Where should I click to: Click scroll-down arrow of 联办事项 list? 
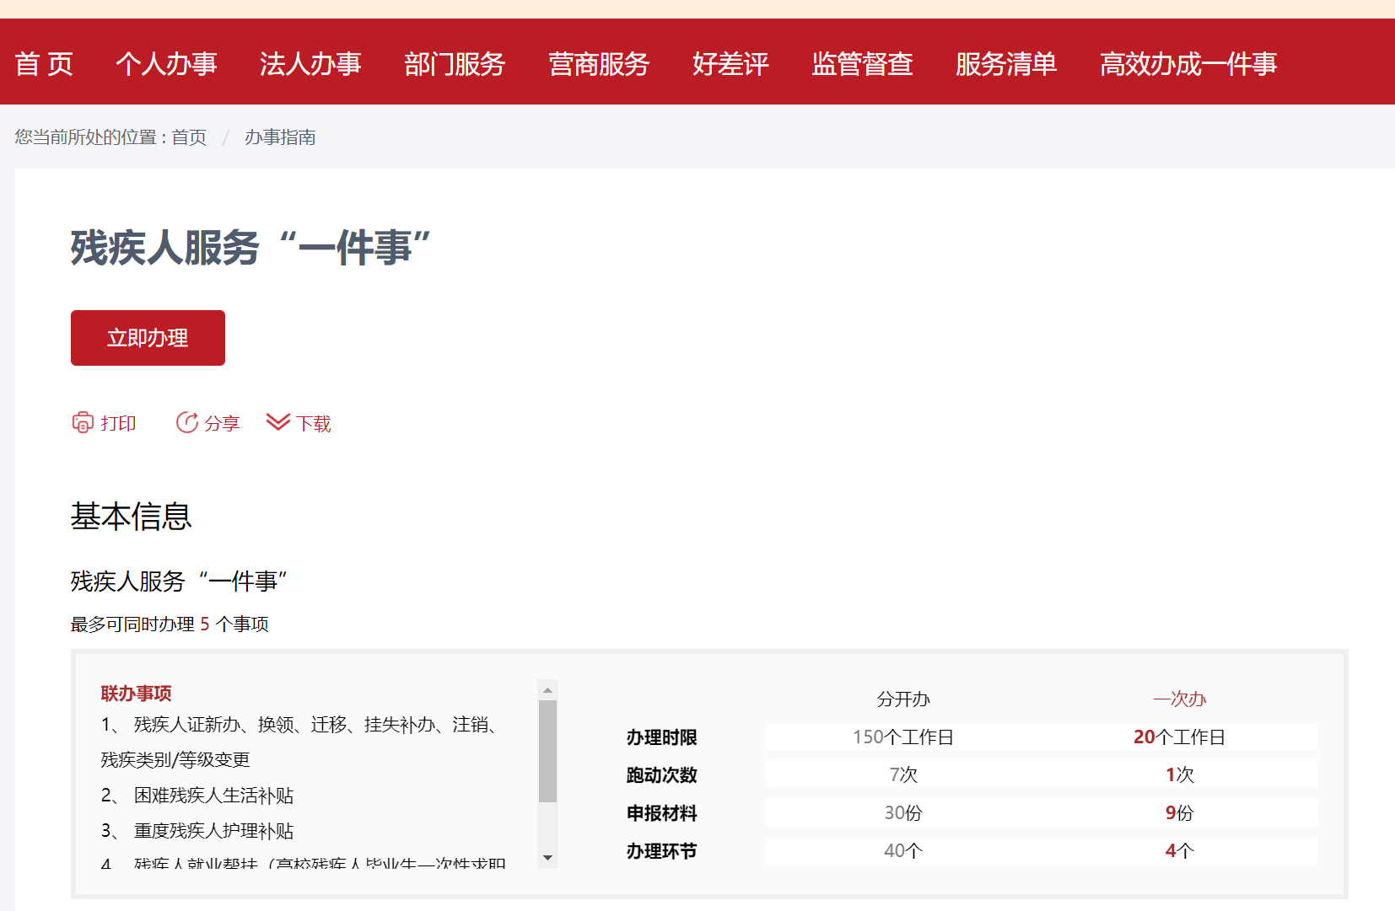pos(548,858)
